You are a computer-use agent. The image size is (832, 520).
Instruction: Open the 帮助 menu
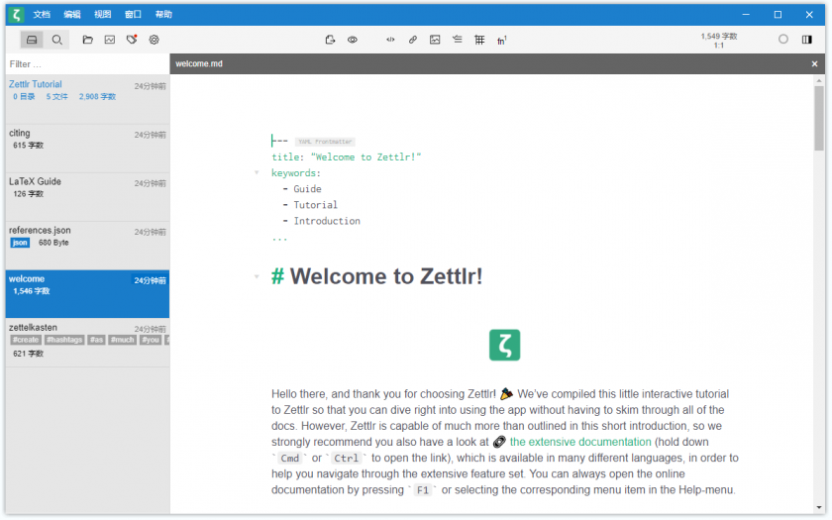click(x=163, y=14)
